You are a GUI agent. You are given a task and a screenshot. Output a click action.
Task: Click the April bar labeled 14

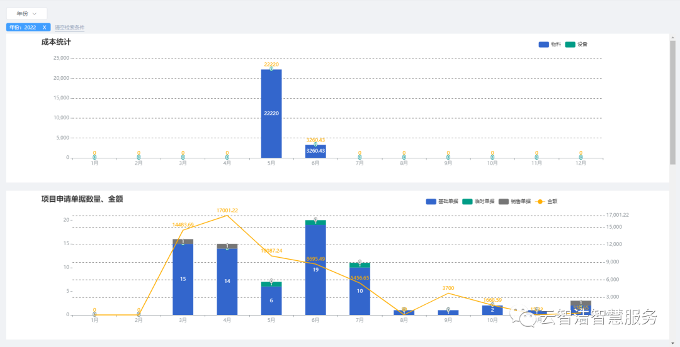227,282
